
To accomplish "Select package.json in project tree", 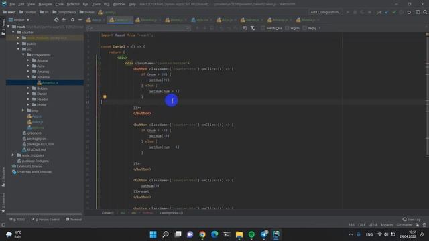I will point(36,139).
